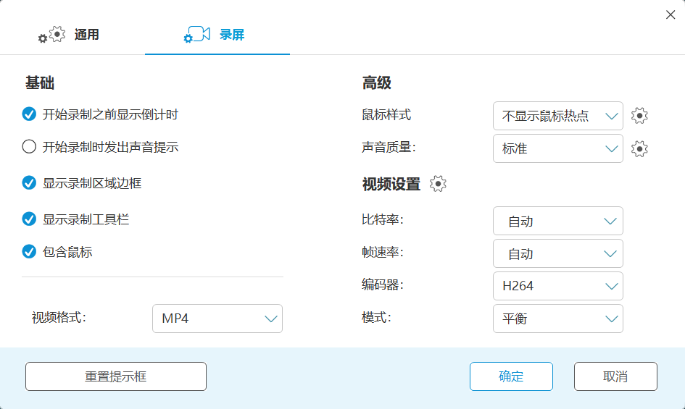Uncheck 开始录制之前显示倒计时 option
This screenshot has width=685, height=409.
click(29, 114)
